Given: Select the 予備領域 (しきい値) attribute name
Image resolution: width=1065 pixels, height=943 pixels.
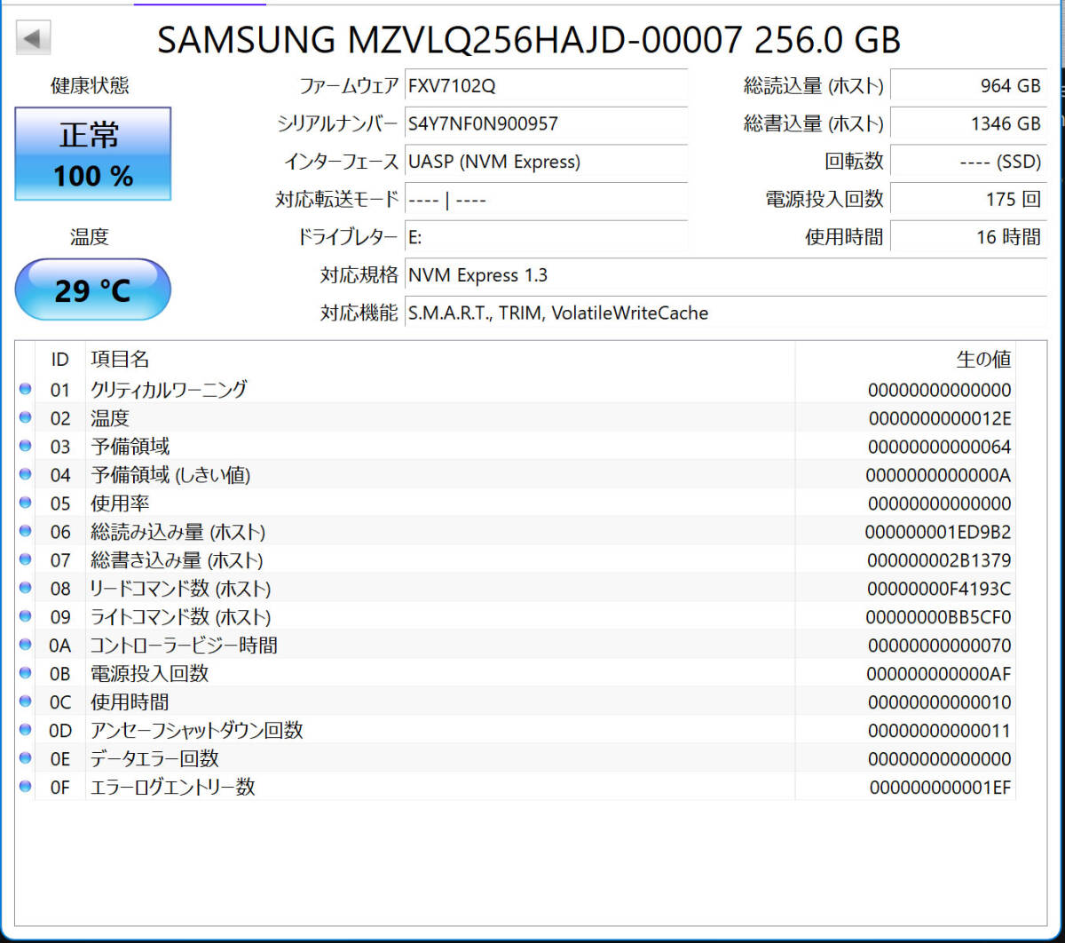Looking at the screenshot, I should pyautogui.click(x=170, y=475).
